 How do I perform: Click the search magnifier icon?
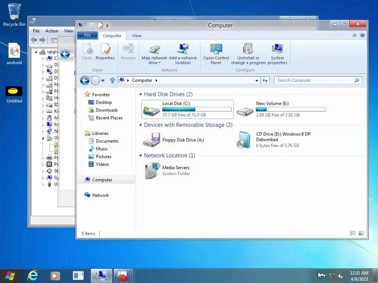tap(357, 80)
